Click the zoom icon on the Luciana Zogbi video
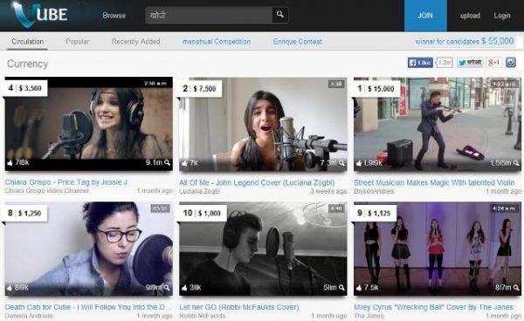 (341, 163)
